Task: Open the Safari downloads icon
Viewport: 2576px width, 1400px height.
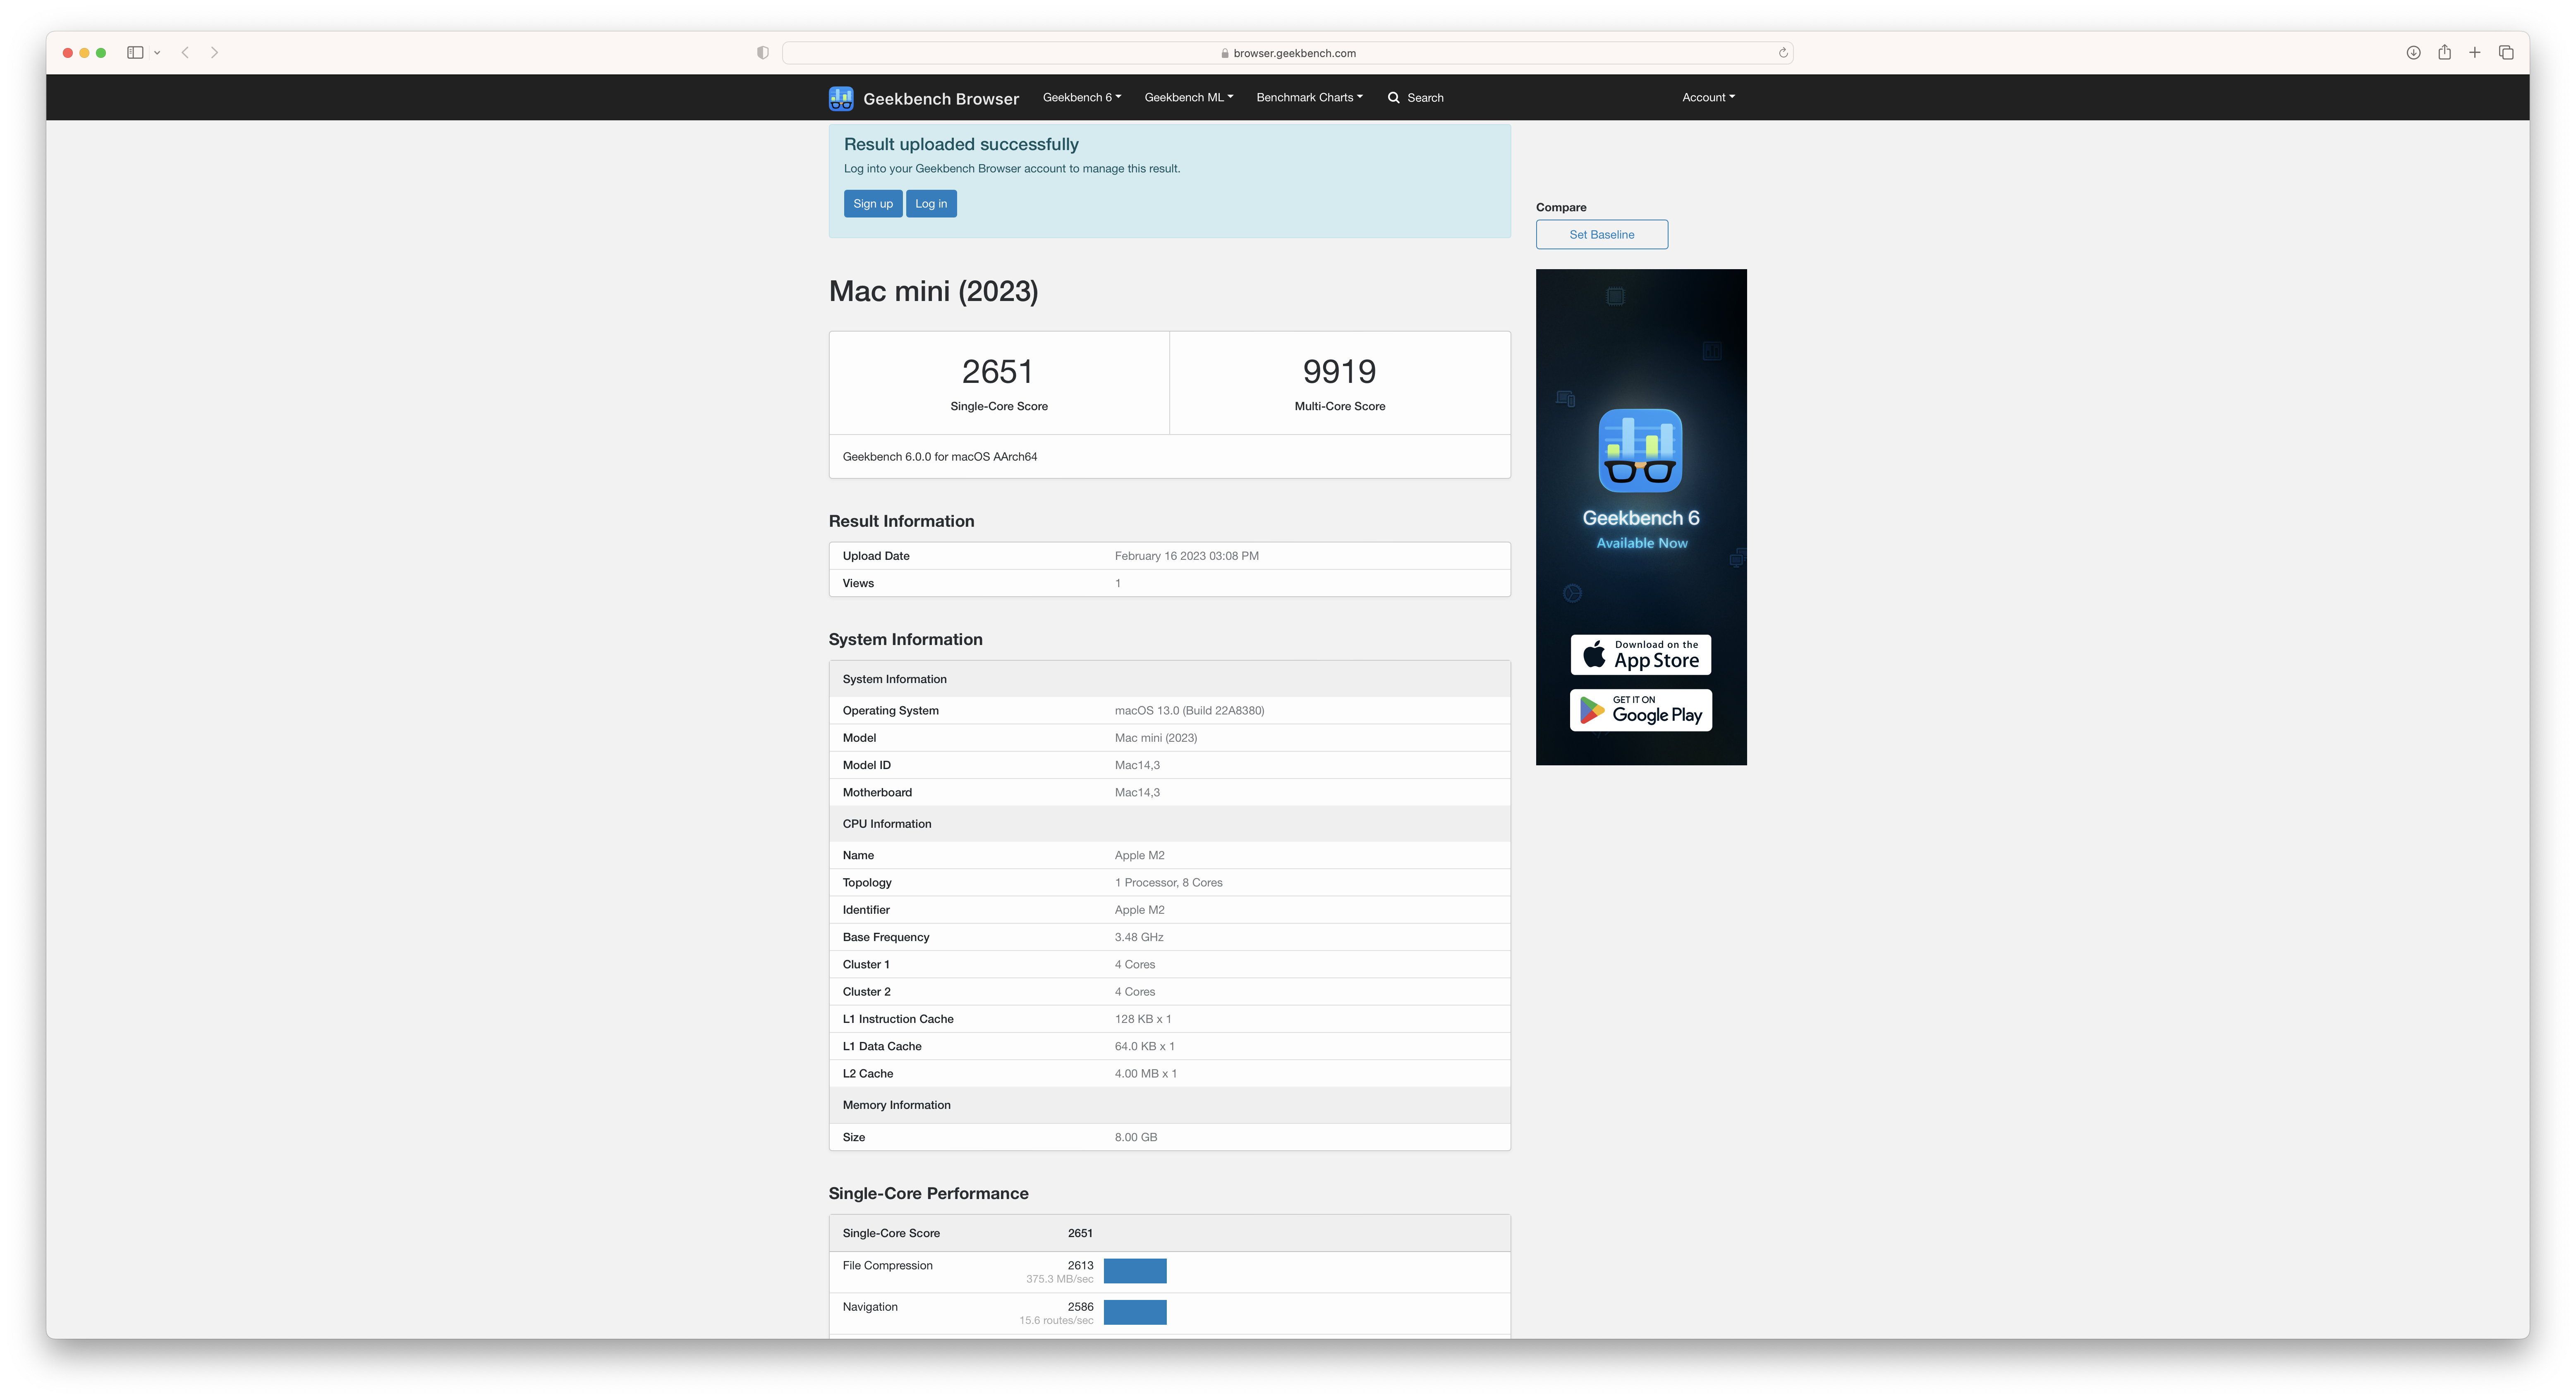Action: [x=2413, y=53]
